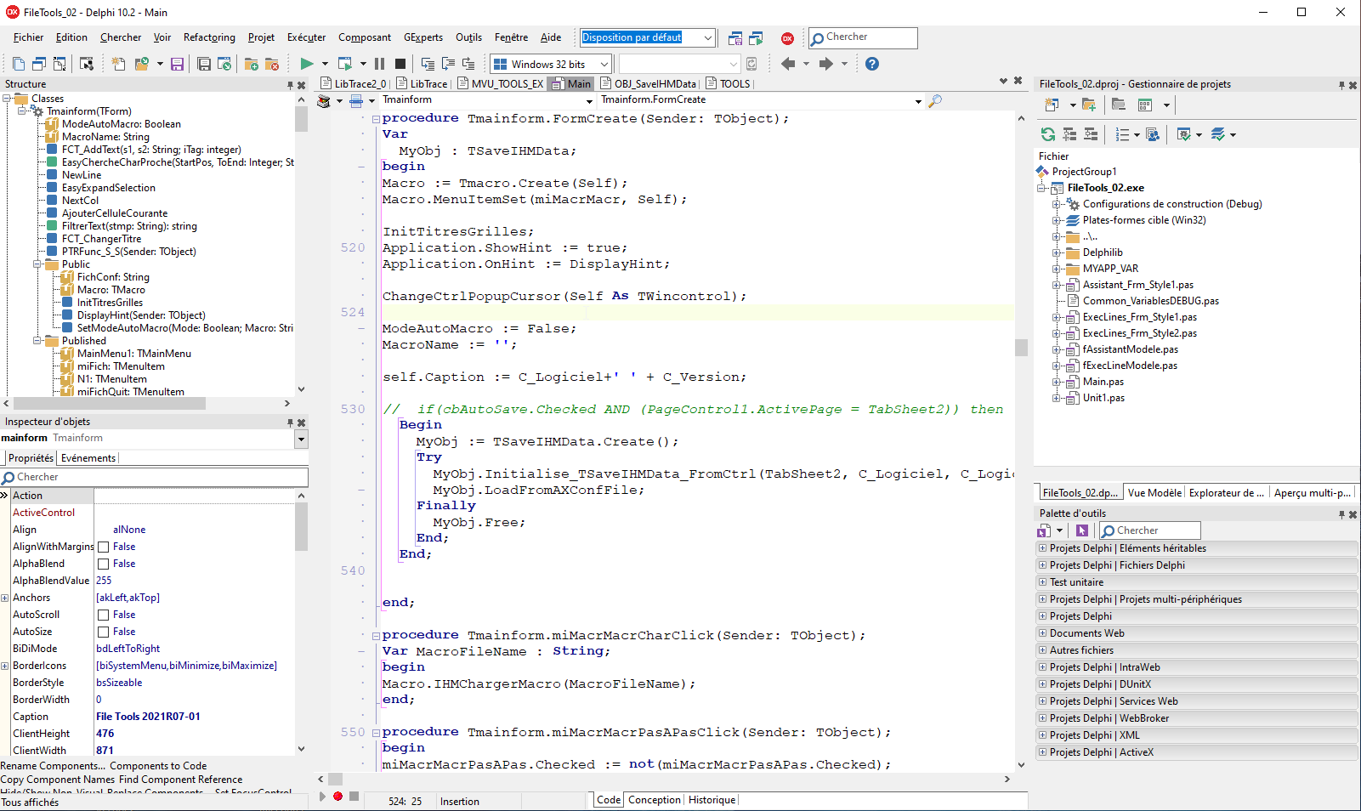
Task: Toggle the pin on the Inspecteur d'objets panel
Action: coord(290,423)
